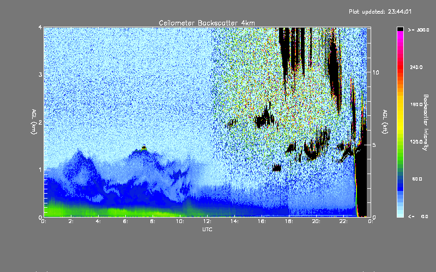
Task: Click the '60.0' colorbar value
Action: (417, 179)
